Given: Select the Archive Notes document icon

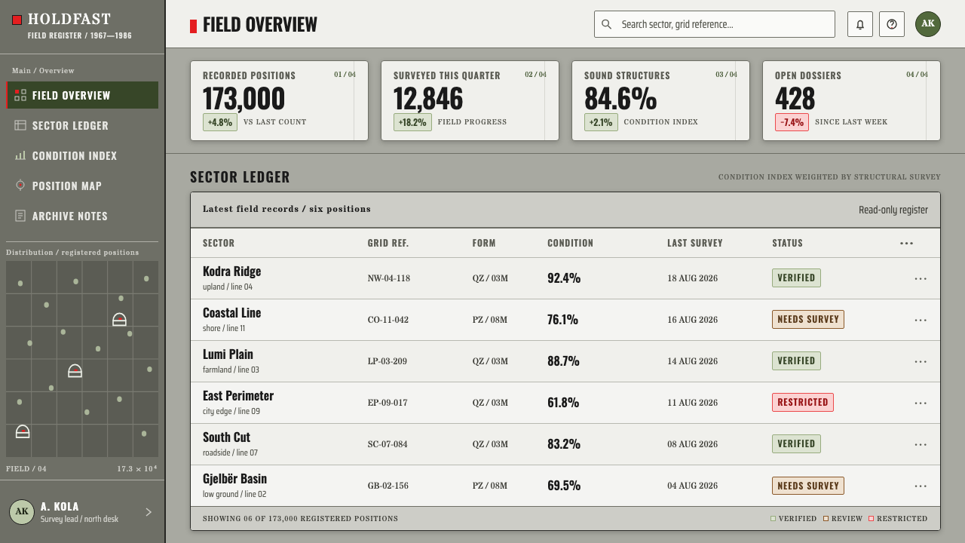Looking at the screenshot, I should [20, 216].
